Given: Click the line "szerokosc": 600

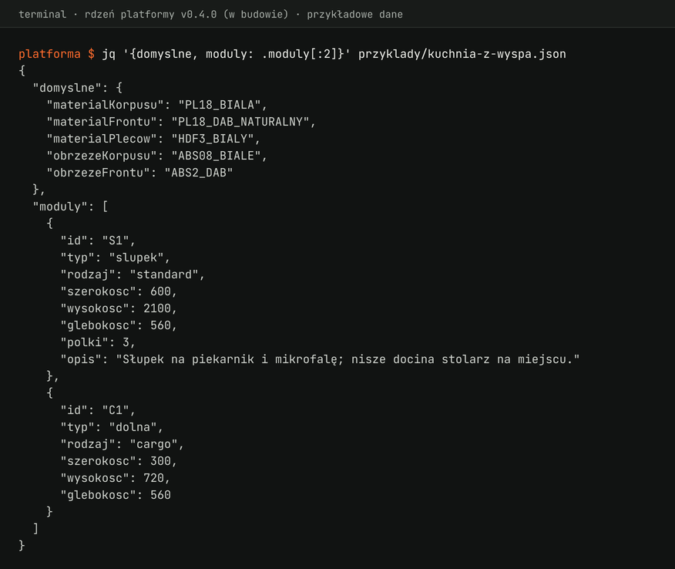Looking at the screenshot, I should point(119,291).
